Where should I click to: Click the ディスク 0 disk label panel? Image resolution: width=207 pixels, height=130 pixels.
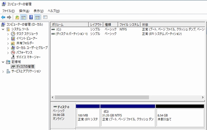tap(63, 116)
